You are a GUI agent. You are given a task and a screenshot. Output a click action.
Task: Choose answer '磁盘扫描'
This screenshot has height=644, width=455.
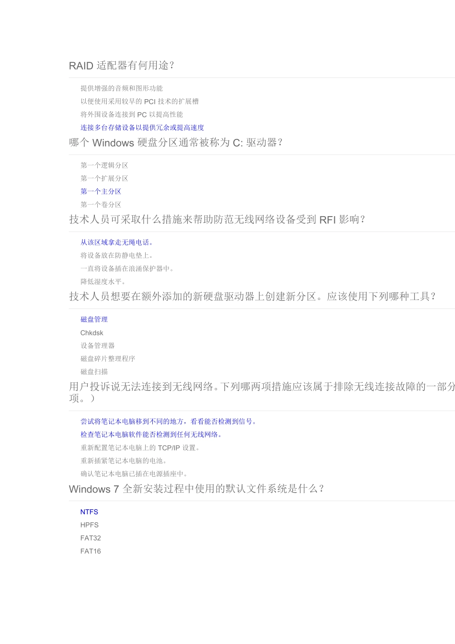(94, 372)
